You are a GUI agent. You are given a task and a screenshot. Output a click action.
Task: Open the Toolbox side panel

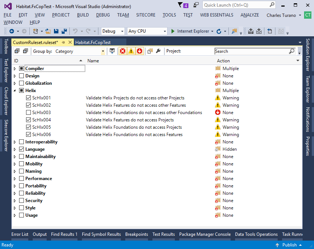click(x=6, y=46)
